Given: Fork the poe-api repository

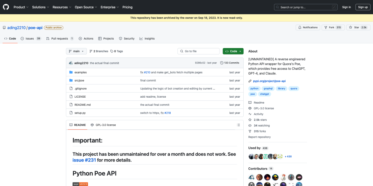Looking at the screenshot, I should tap(331, 27).
